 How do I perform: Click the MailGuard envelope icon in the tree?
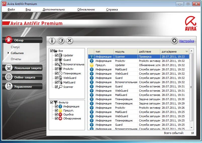pyautogui.click(x=60, y=82)
